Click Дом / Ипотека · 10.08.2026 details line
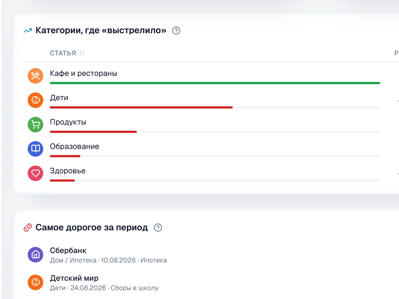Viewport: 399px width, 299px height. [x=108, y=260]
